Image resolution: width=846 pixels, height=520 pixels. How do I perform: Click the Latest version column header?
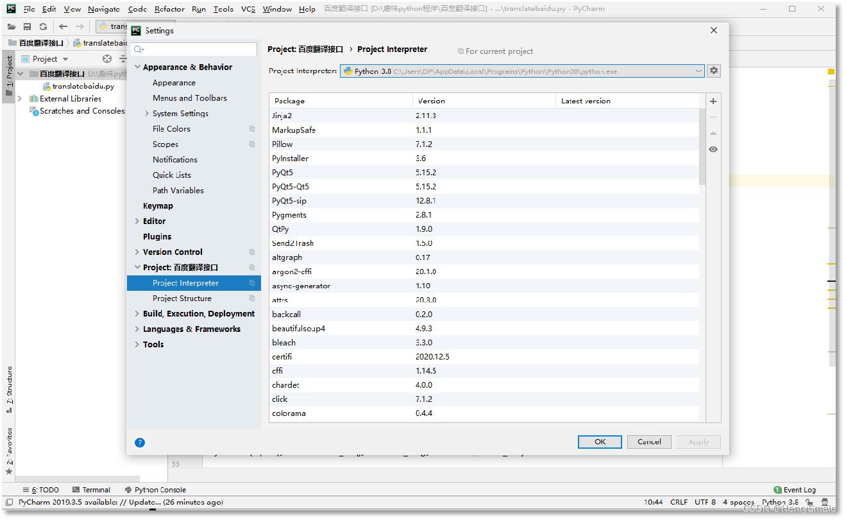tap(627, 101)
